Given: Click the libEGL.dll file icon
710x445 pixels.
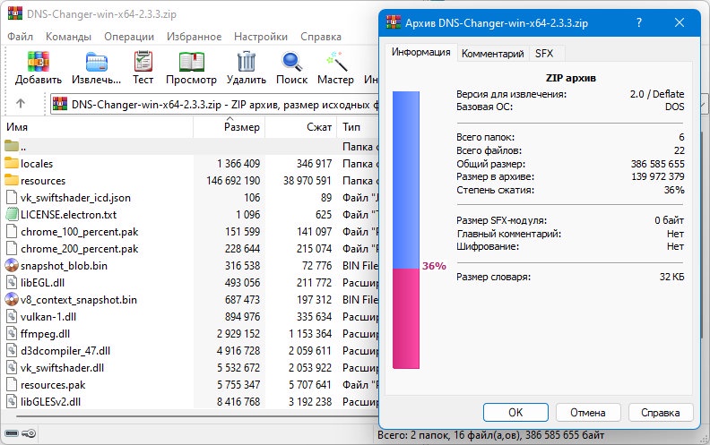Looking at the screenshot, I should [12, 282].
